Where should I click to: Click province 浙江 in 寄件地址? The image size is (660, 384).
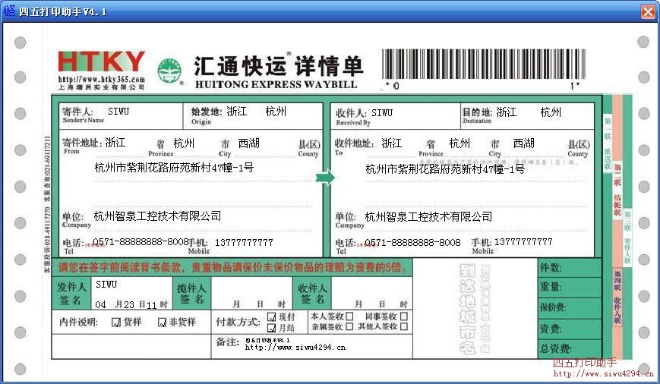tap(115, 143)
